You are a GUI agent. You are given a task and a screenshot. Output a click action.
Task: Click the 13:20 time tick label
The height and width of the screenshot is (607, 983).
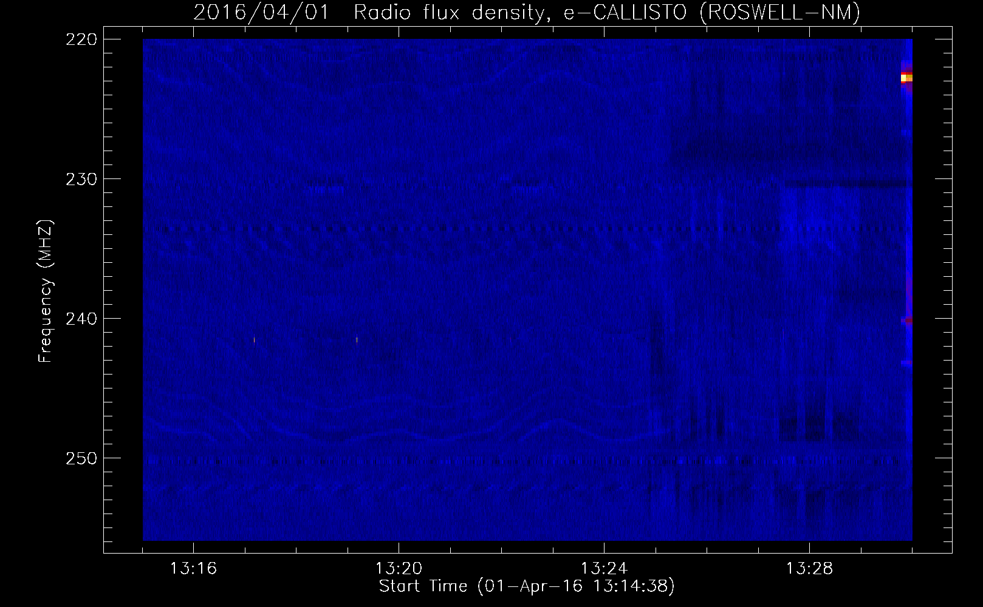[x=399, y=569]
